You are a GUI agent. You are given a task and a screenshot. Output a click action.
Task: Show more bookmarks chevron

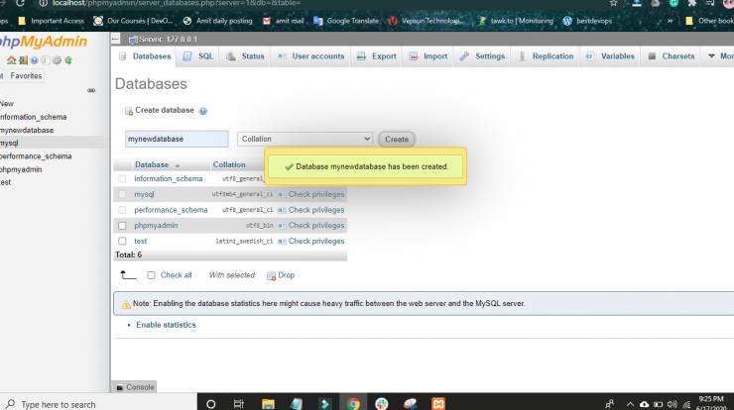(x=670, y=21)
